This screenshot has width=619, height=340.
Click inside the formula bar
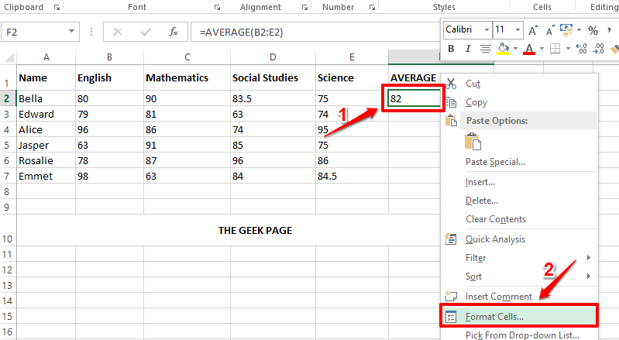click(x=310, y=33)
